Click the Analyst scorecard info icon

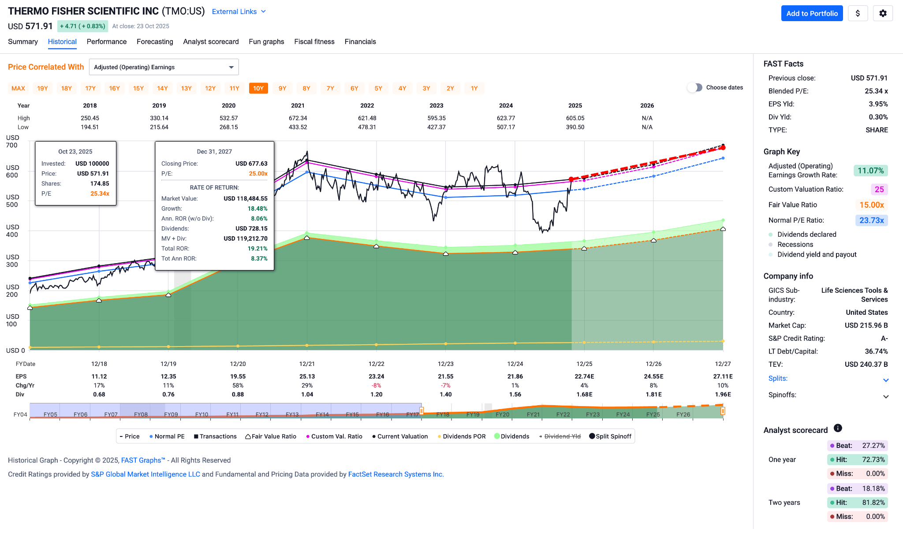[x=838, y=428]
